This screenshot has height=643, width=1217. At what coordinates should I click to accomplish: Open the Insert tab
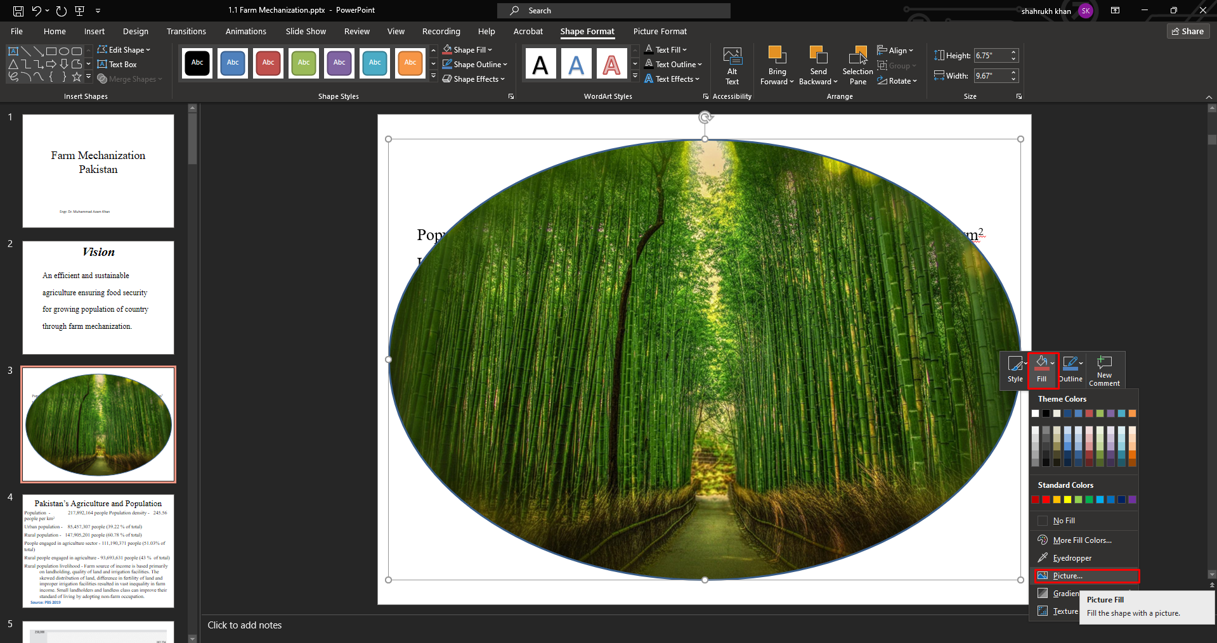click(x=94, y=31)
